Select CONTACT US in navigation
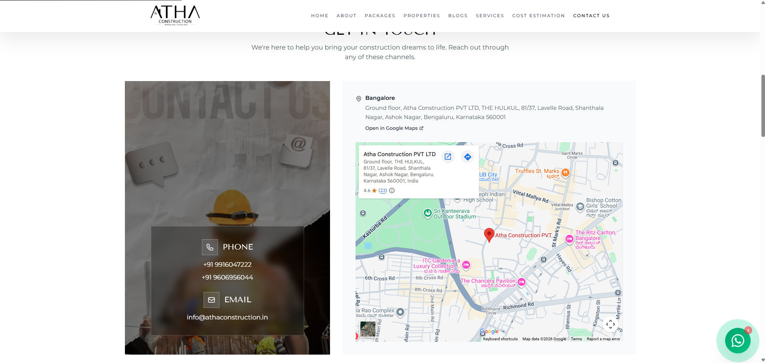 pyautogui.click(x=591, y=16)
